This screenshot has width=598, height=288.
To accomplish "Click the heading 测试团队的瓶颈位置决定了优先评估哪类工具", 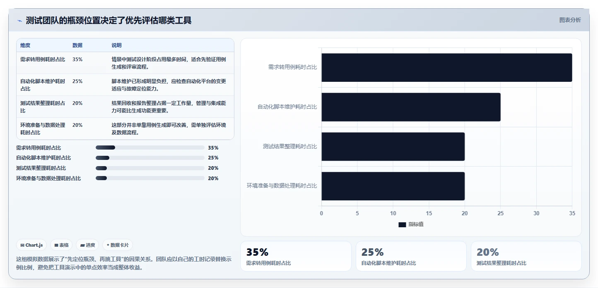I will (x=109, y=21).
